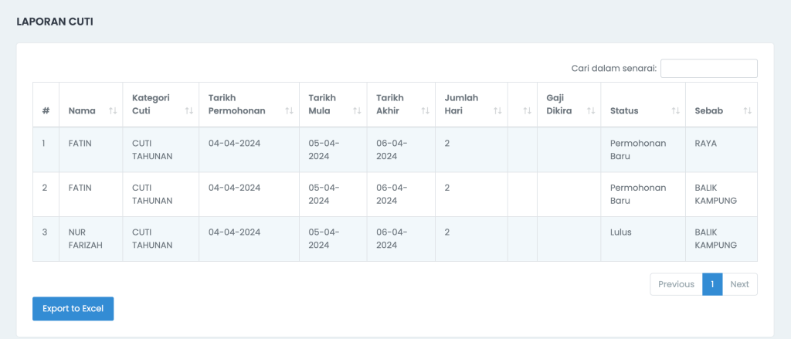Sort by Gaji Dikira arrows icon

[591, 110]
